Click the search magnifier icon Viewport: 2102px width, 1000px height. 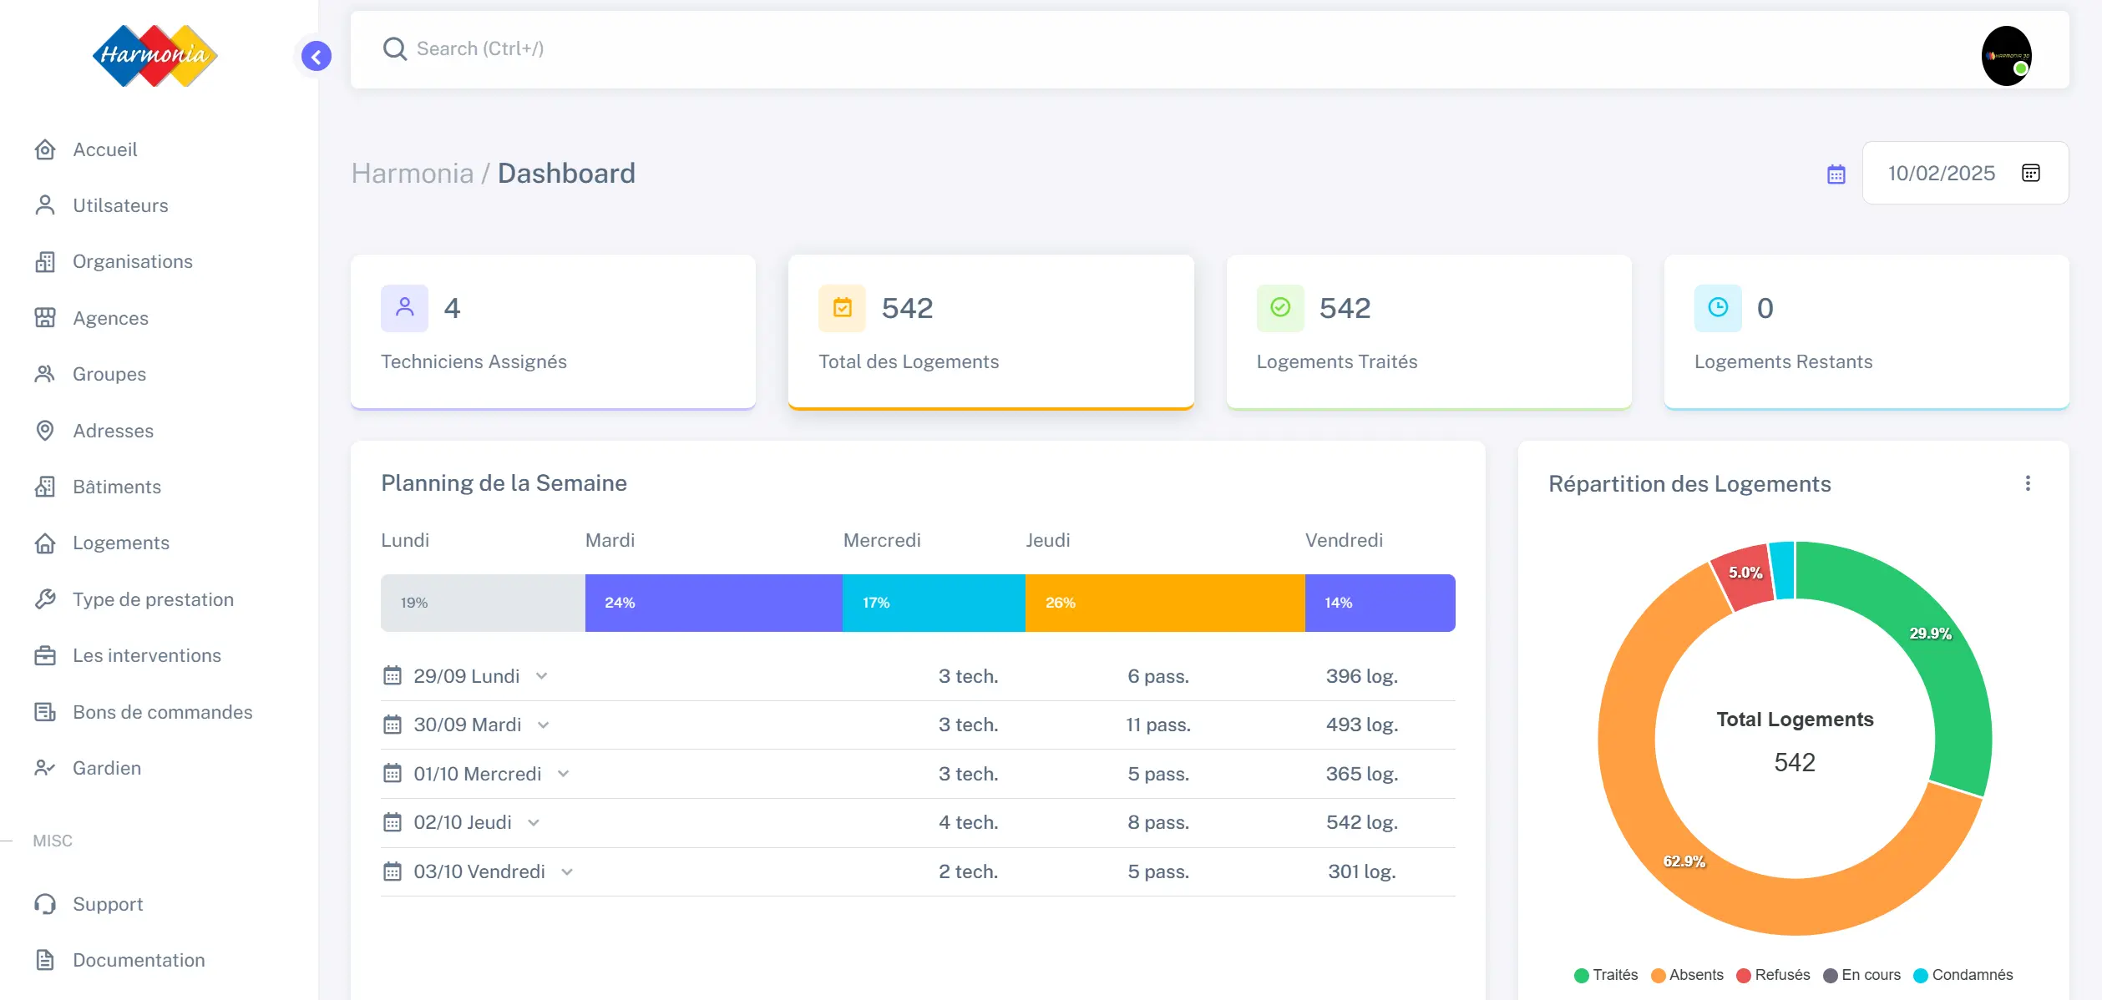(x=394, y=48)
